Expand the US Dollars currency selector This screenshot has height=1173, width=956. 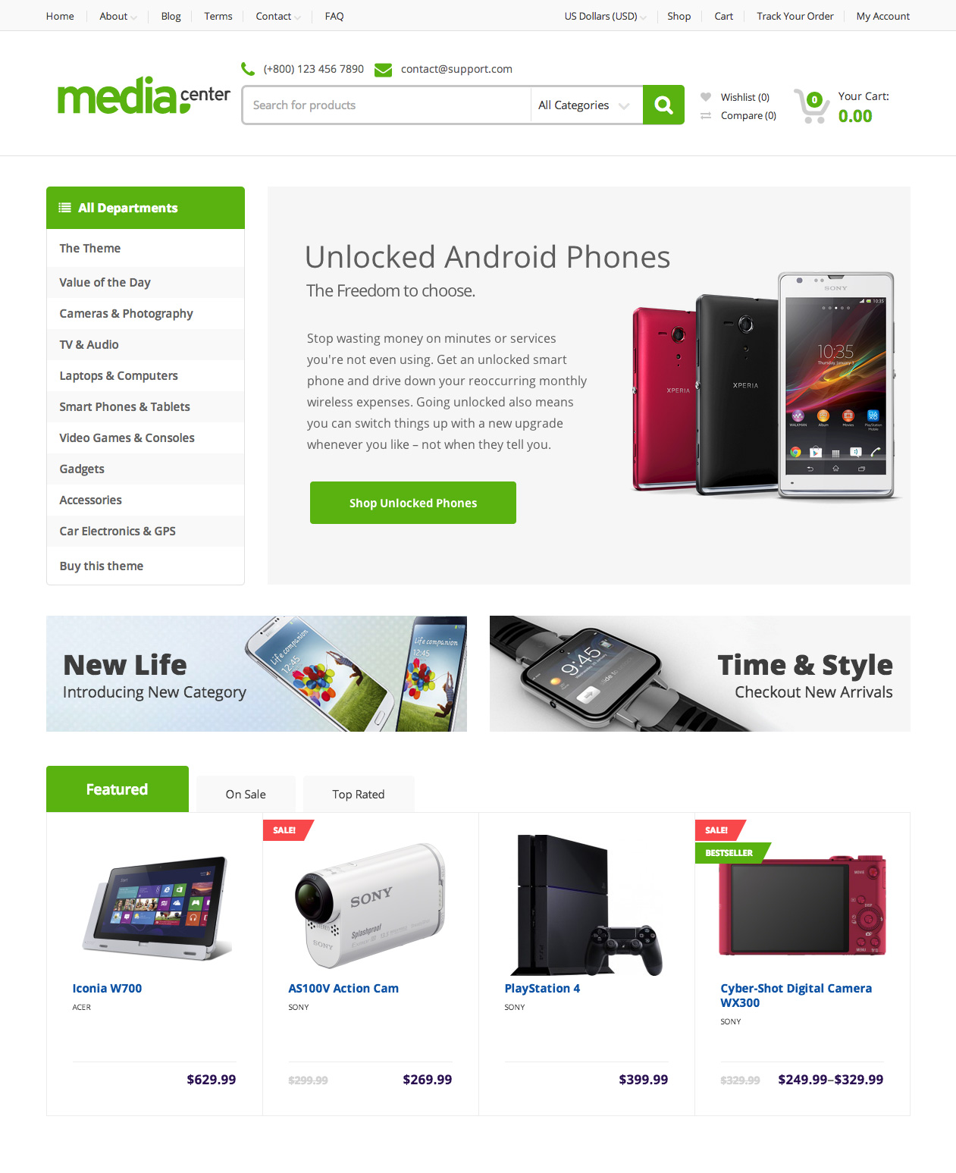click(605, 16)
